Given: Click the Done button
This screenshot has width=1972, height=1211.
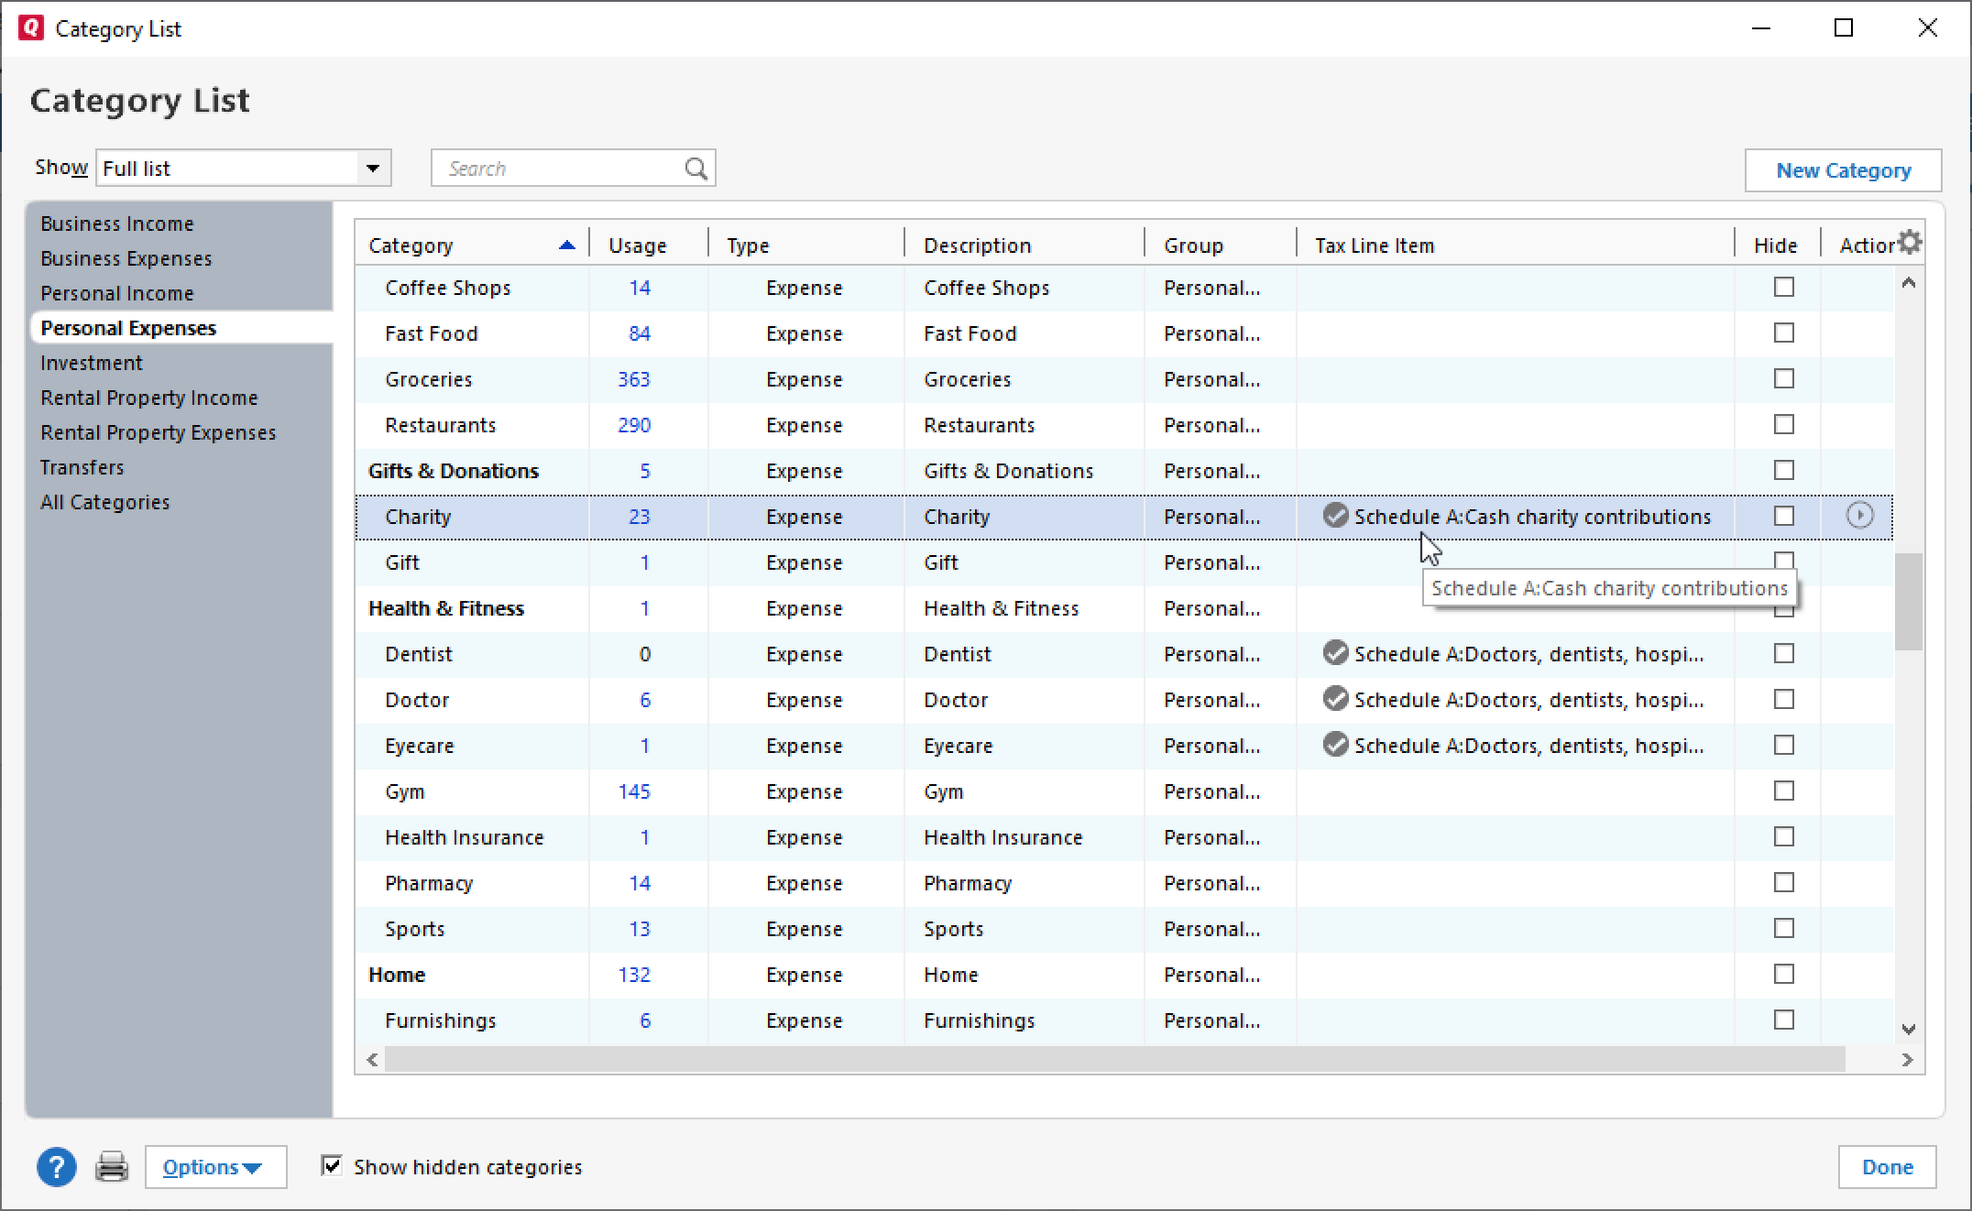Looking at the screenshot, I should (x=1888, y=1167).
